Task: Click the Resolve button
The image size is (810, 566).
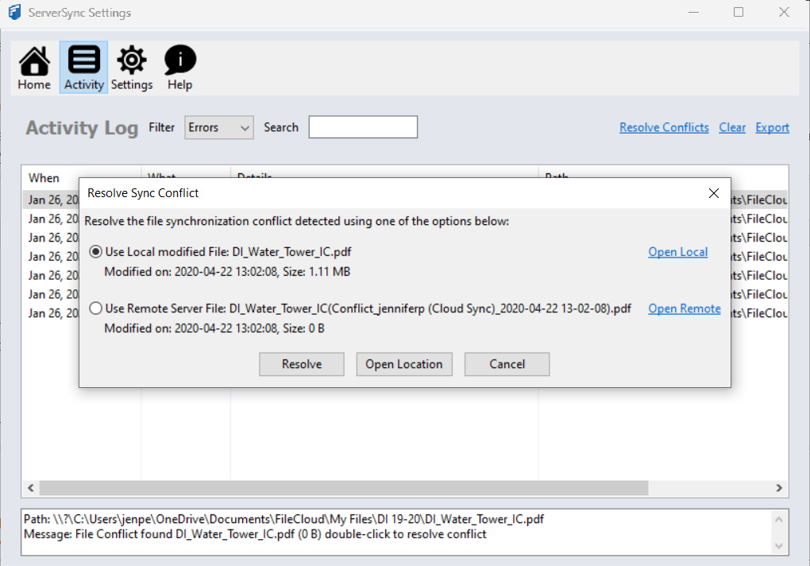Action: pos(302,364)
